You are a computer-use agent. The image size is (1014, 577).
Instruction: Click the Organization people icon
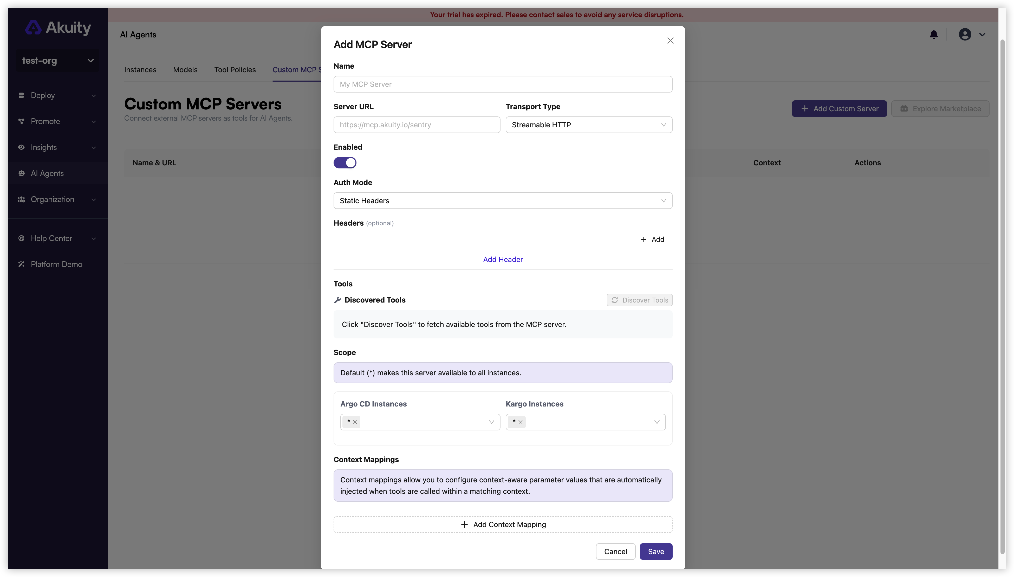pyautogui.click(x=21, y=199)
